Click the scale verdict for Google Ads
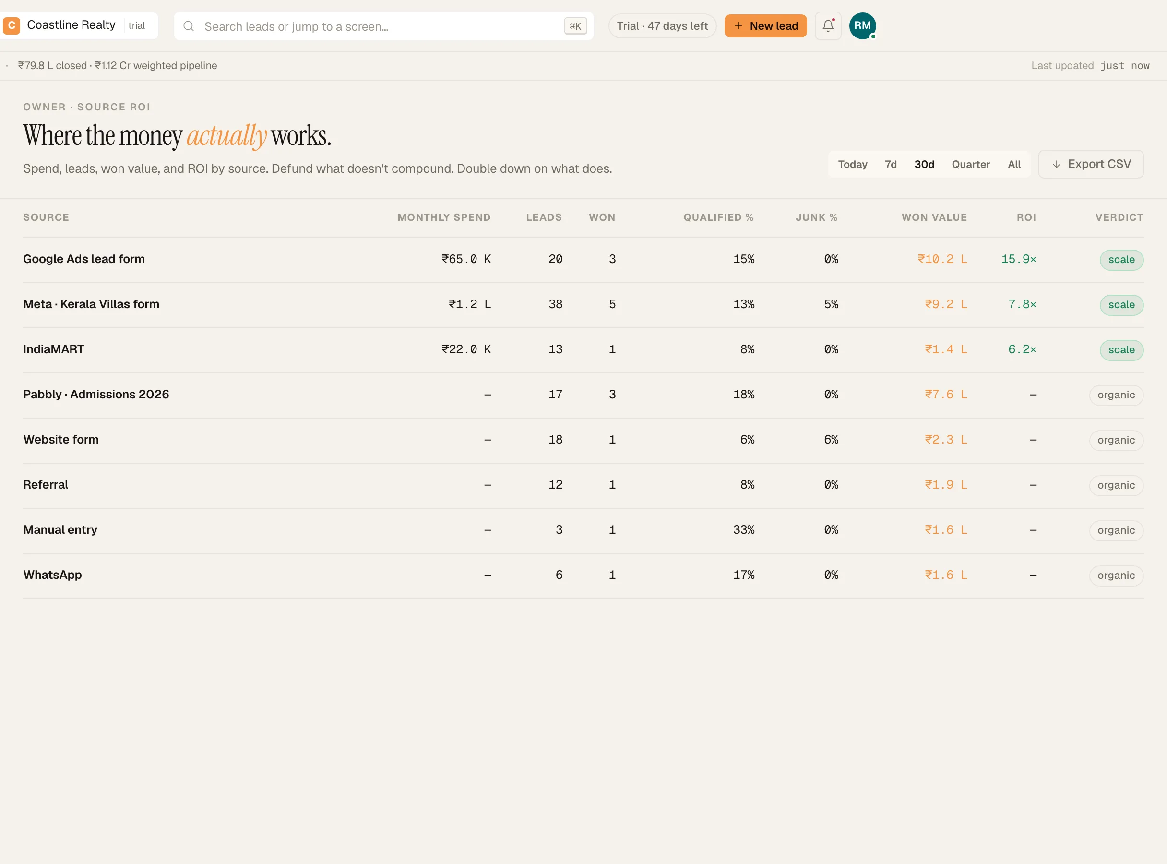Screen dimensions: 1167x864 point(1121,260)
